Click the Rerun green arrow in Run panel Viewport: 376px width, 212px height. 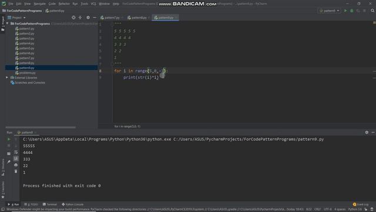click(9, 139)
